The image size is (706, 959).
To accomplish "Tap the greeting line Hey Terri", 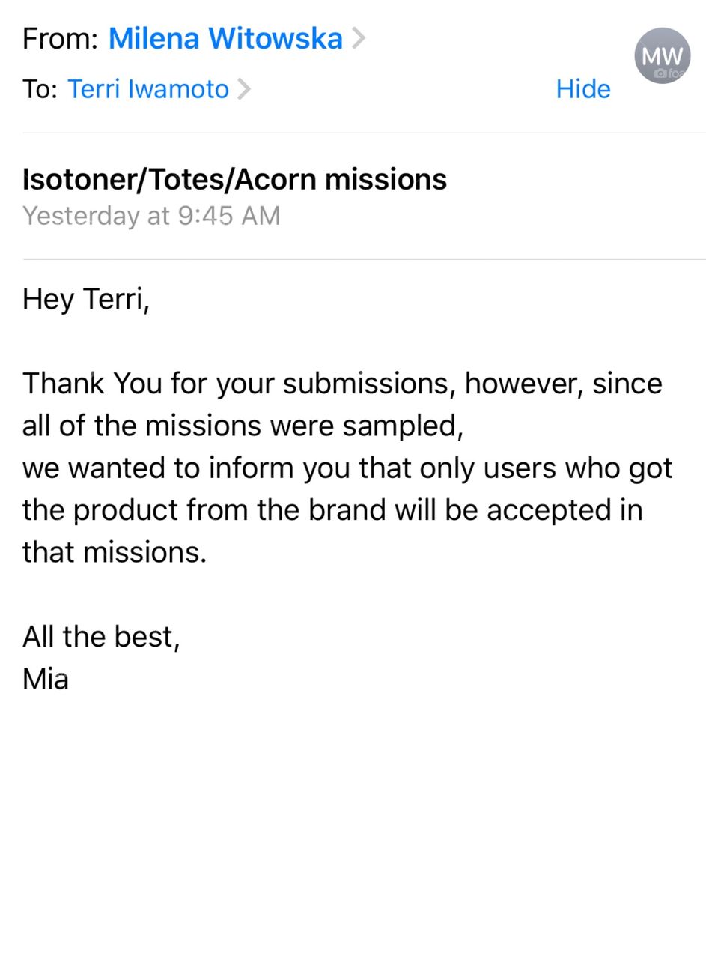I will (85, 298).
